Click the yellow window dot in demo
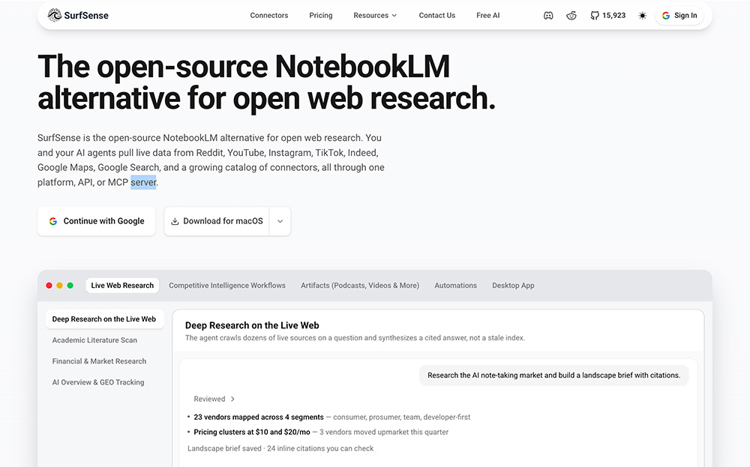This screenshot has height=467, width=750. tap(59, 286)
